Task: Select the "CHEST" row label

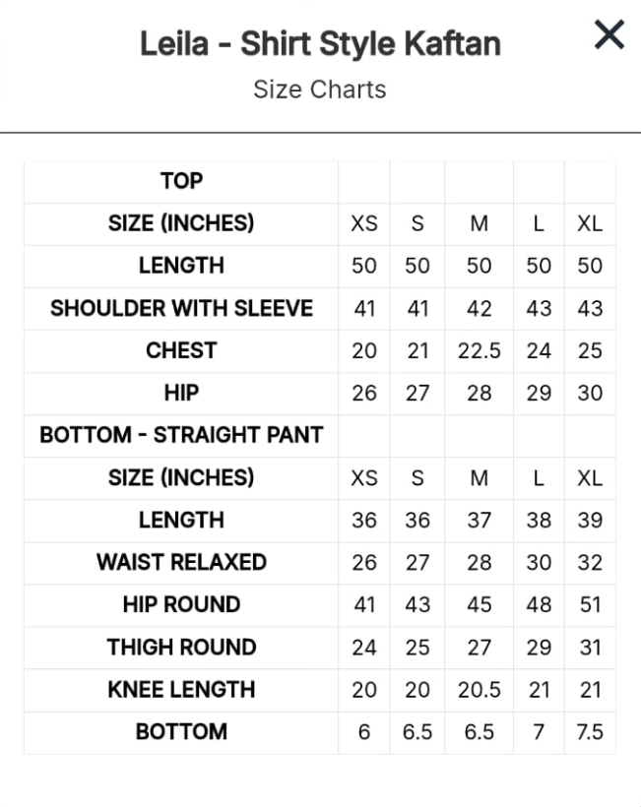Action: pyautogui.click(x=181, y=350)
